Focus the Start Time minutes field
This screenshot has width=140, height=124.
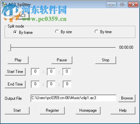51,72
